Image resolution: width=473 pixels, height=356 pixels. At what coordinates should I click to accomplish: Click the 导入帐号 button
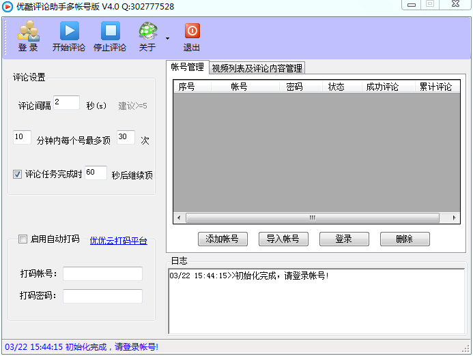click(283, 239)
